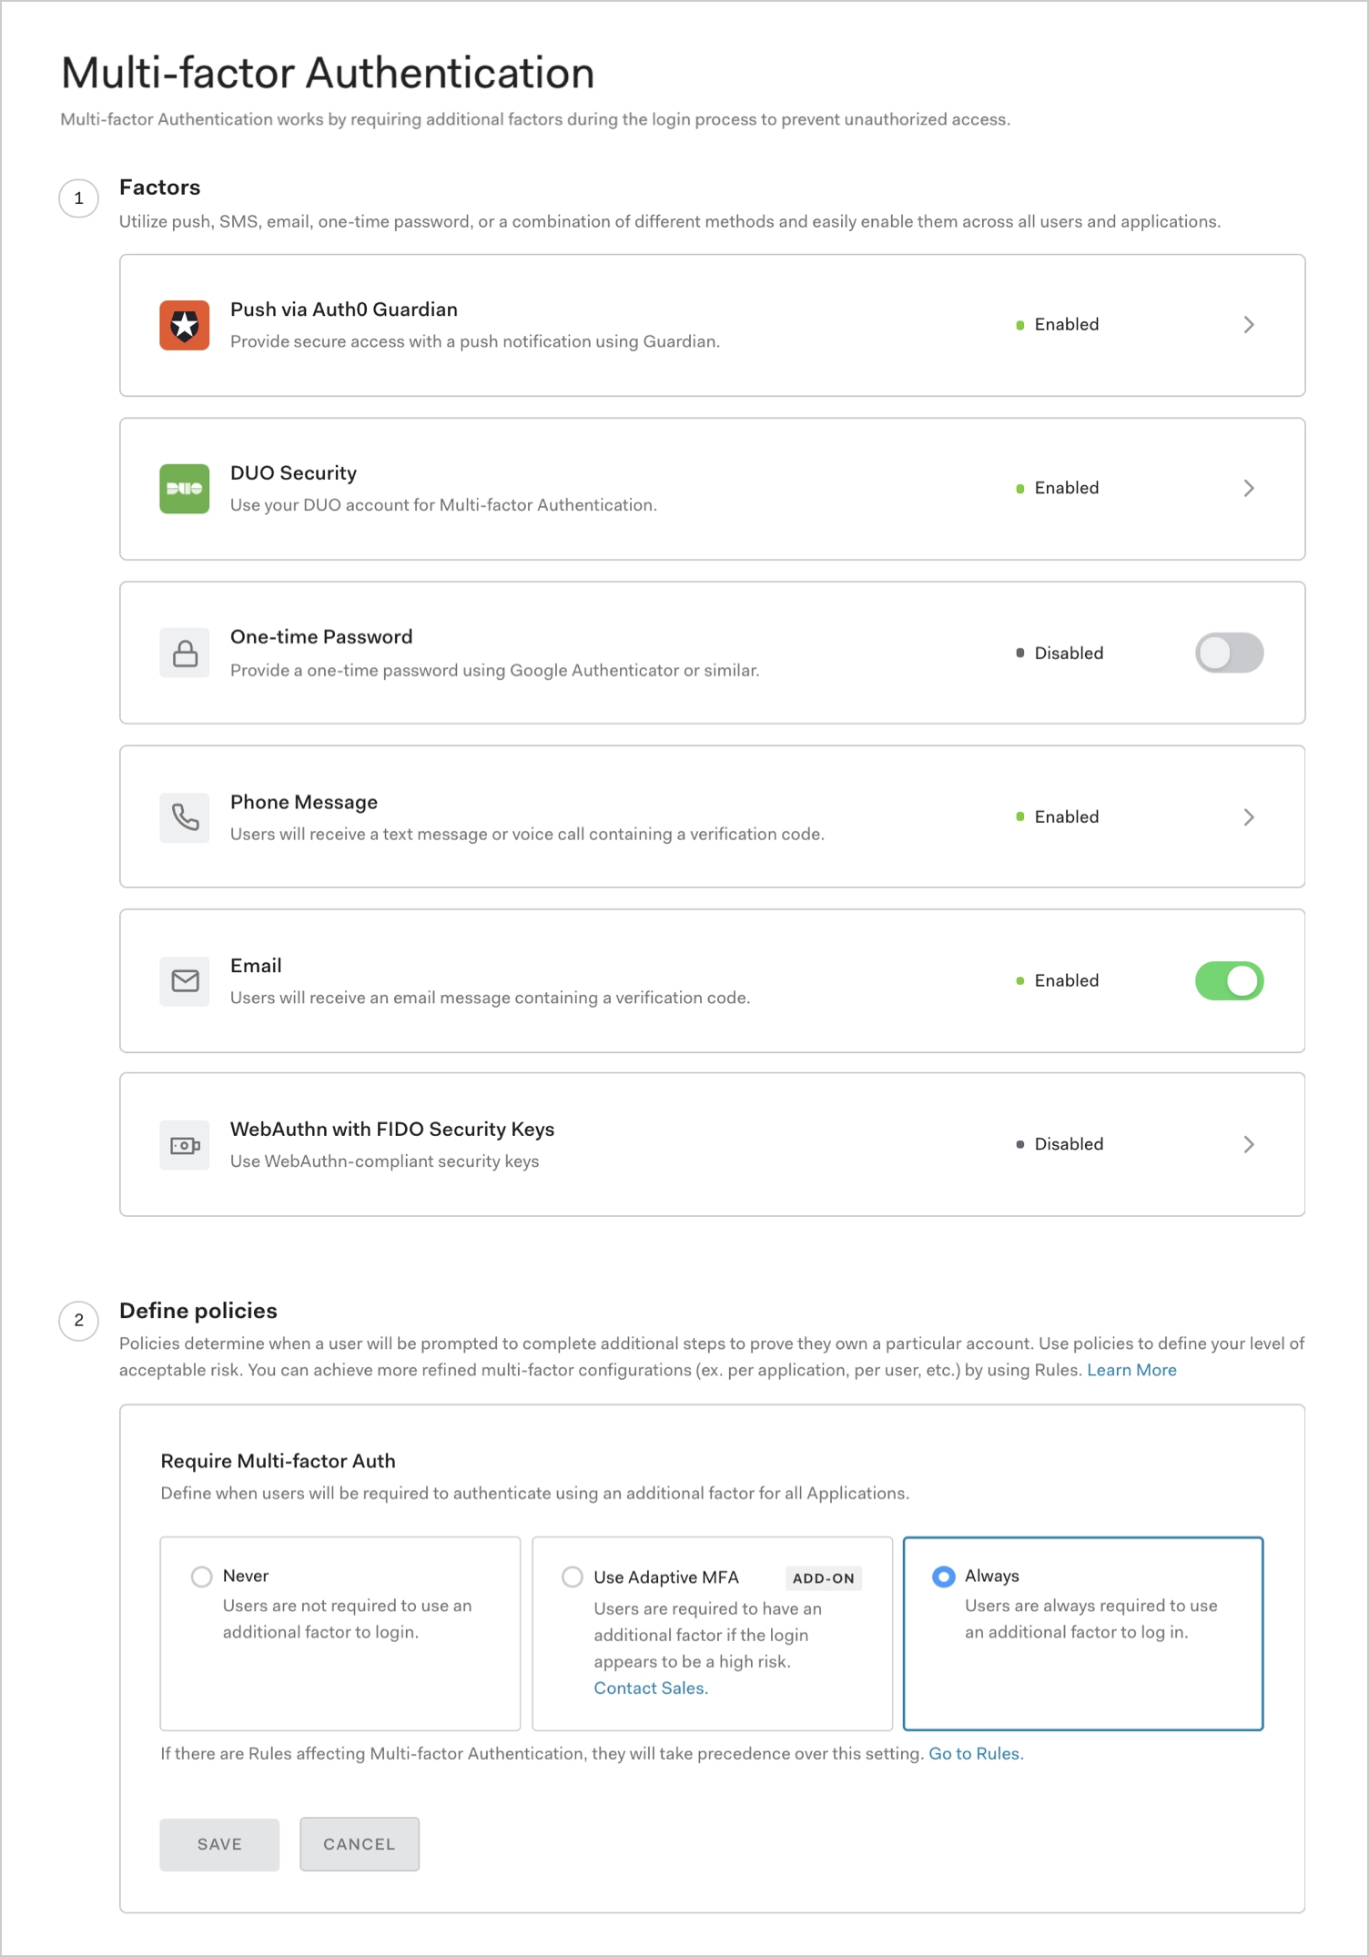This screenshot has height=1957, width=1369.
Task: Click the step 1 Factors number badge
Action: (x=79, y=198)
